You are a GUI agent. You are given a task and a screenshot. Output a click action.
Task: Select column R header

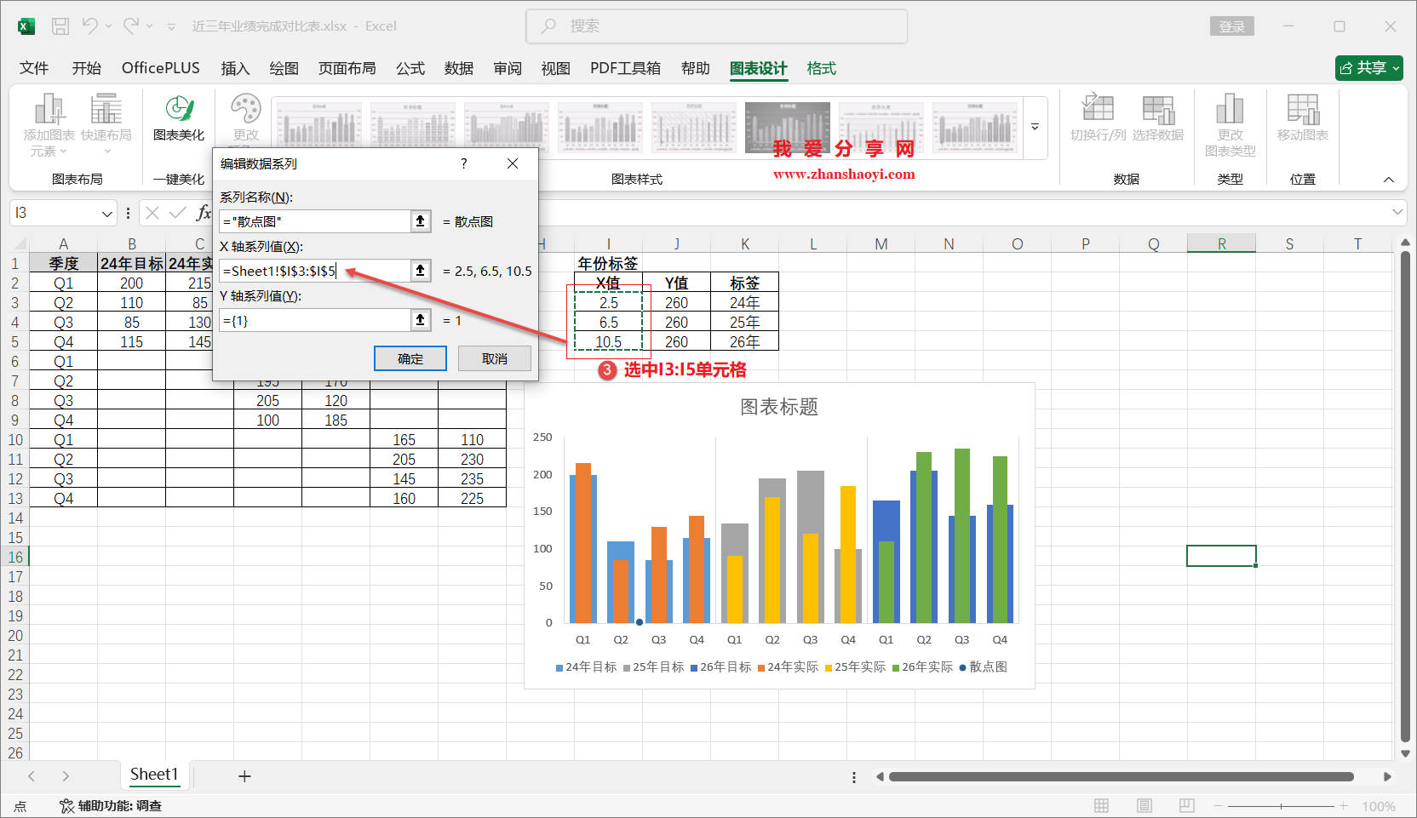pyautogui.click(x=1221, y=244)
